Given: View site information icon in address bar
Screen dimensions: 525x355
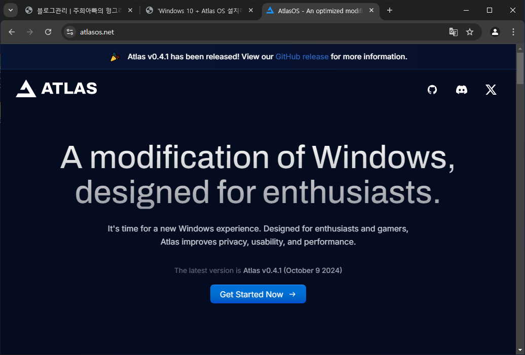Looking at the screenshot, I should coord(70,32).
